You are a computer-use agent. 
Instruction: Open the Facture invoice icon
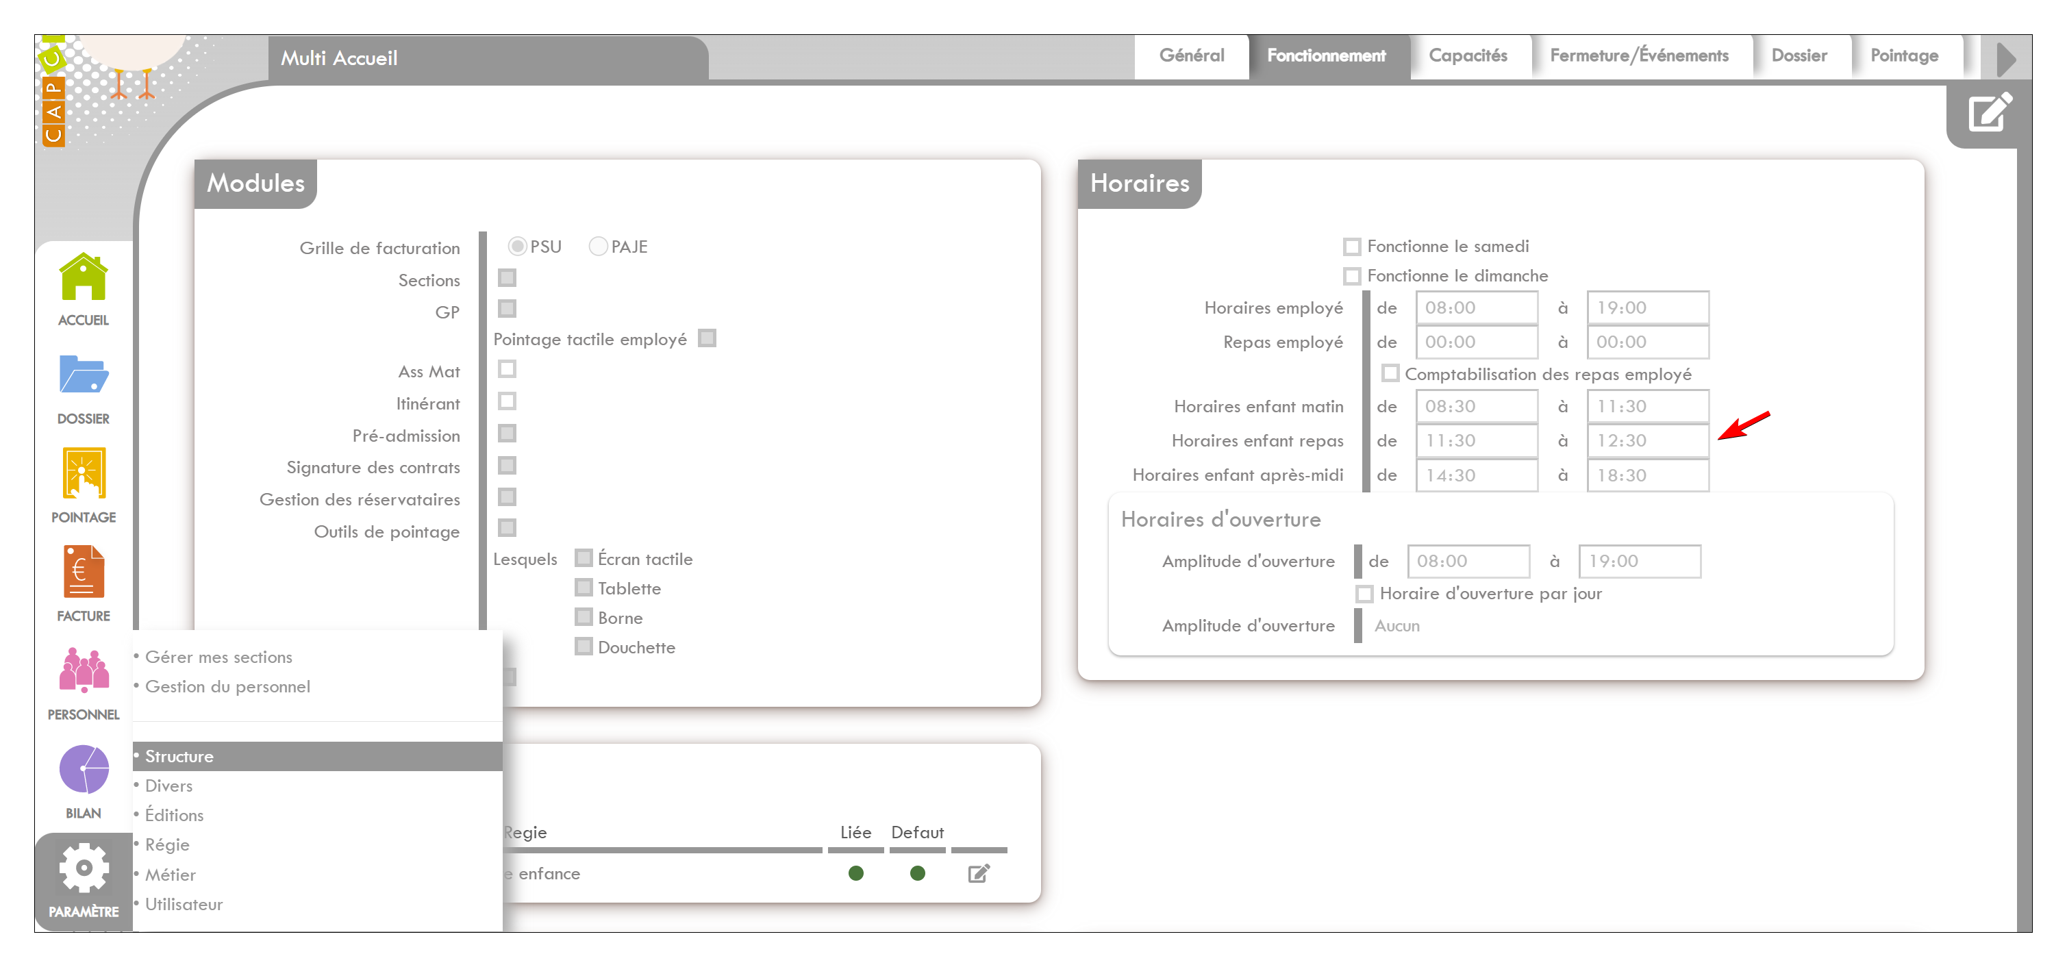click(84, 572)
